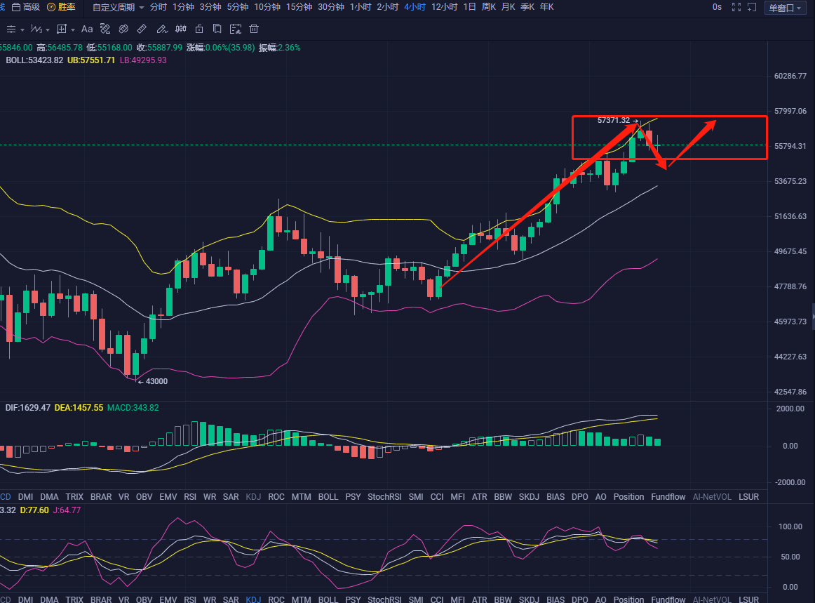Select the 1-2-3 wave drawing tool

click(x=36, y=29)
